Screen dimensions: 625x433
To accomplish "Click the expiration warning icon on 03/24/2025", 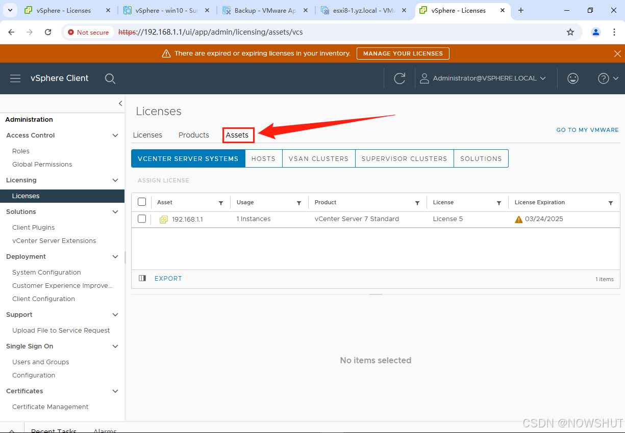I will point(519,220).
